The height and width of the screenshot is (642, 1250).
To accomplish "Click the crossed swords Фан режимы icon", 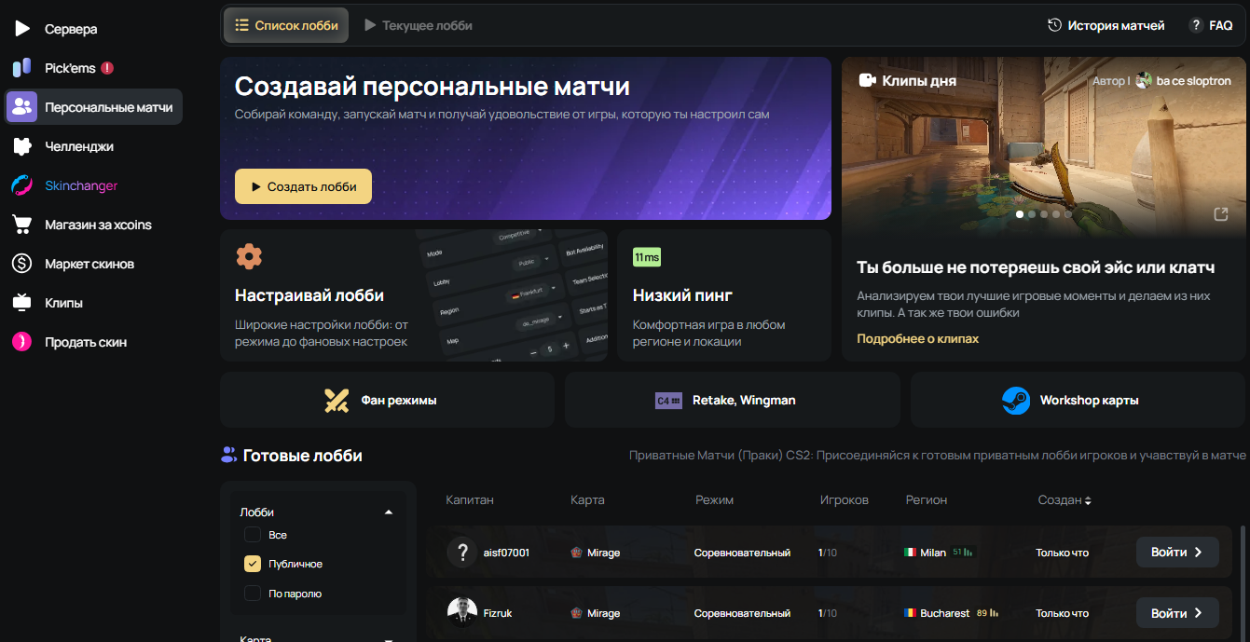I will [337, 401].
